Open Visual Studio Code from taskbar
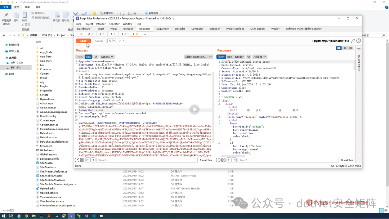 [94, 216]
